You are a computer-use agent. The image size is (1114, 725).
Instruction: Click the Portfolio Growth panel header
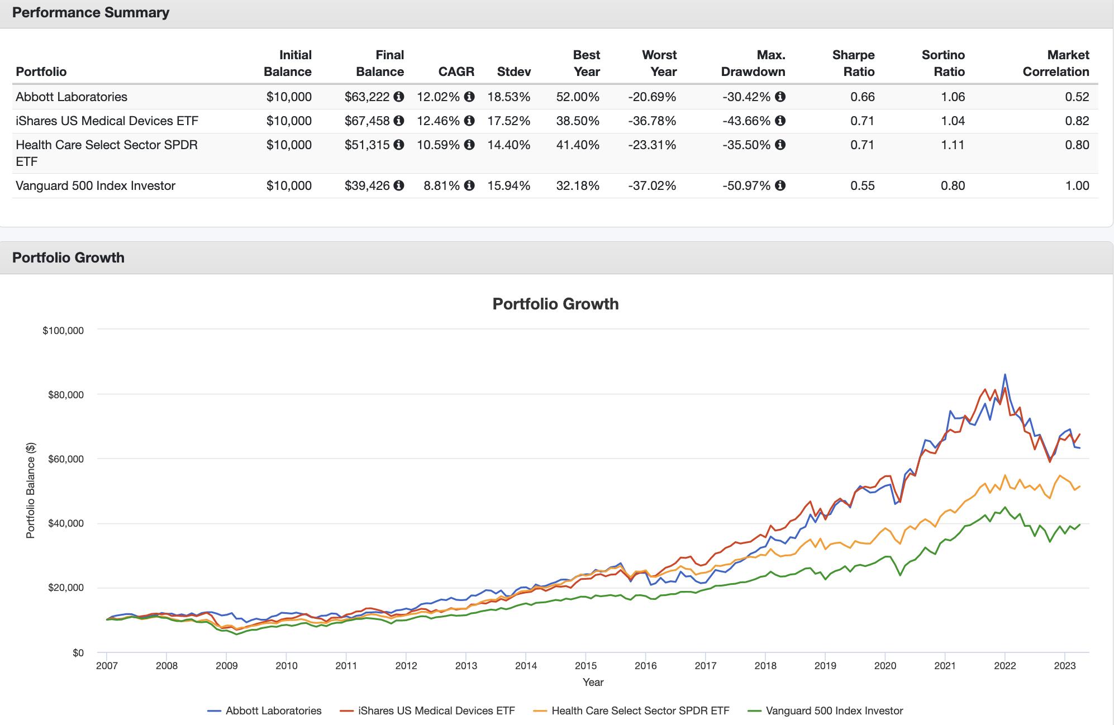click(68, 257)
